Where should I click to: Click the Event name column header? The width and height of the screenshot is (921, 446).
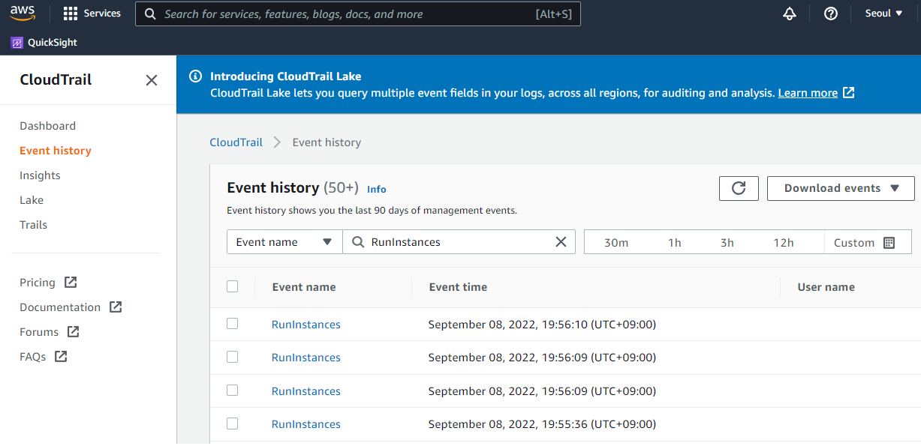pos(304,287)
